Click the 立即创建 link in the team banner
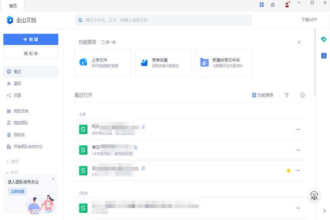Viewport: 330px width, 220px height. coord(17,192)
